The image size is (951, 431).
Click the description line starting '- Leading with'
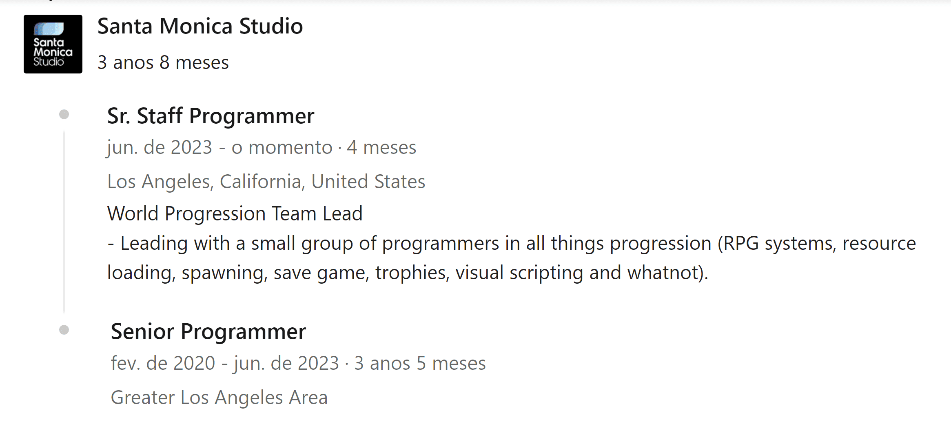tap(511, 243)
